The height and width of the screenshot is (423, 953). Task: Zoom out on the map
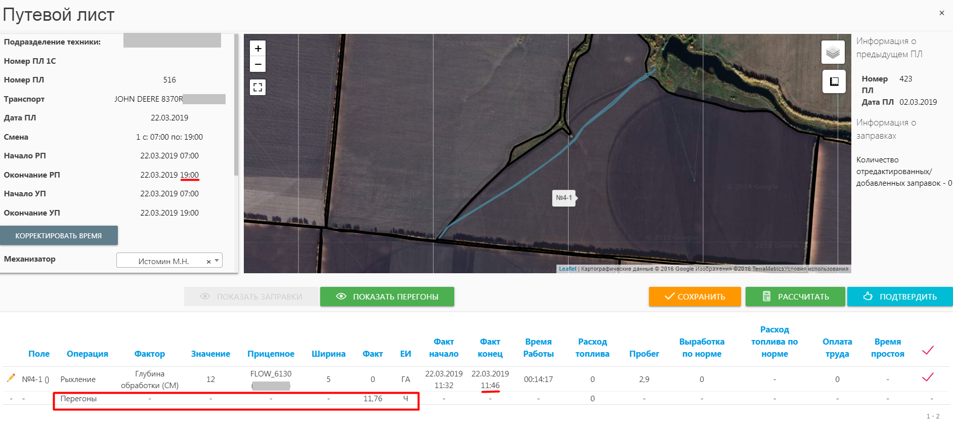tap(258, 64)
